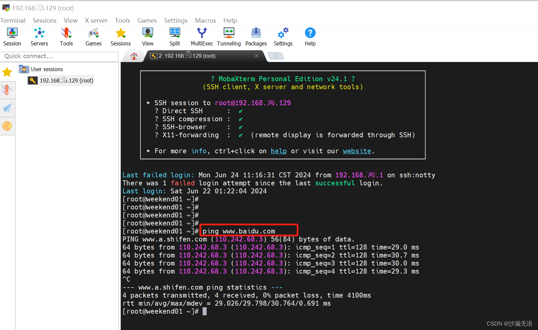
Task: Click the ping statistics header line
Action: click(x=203, y=287)
